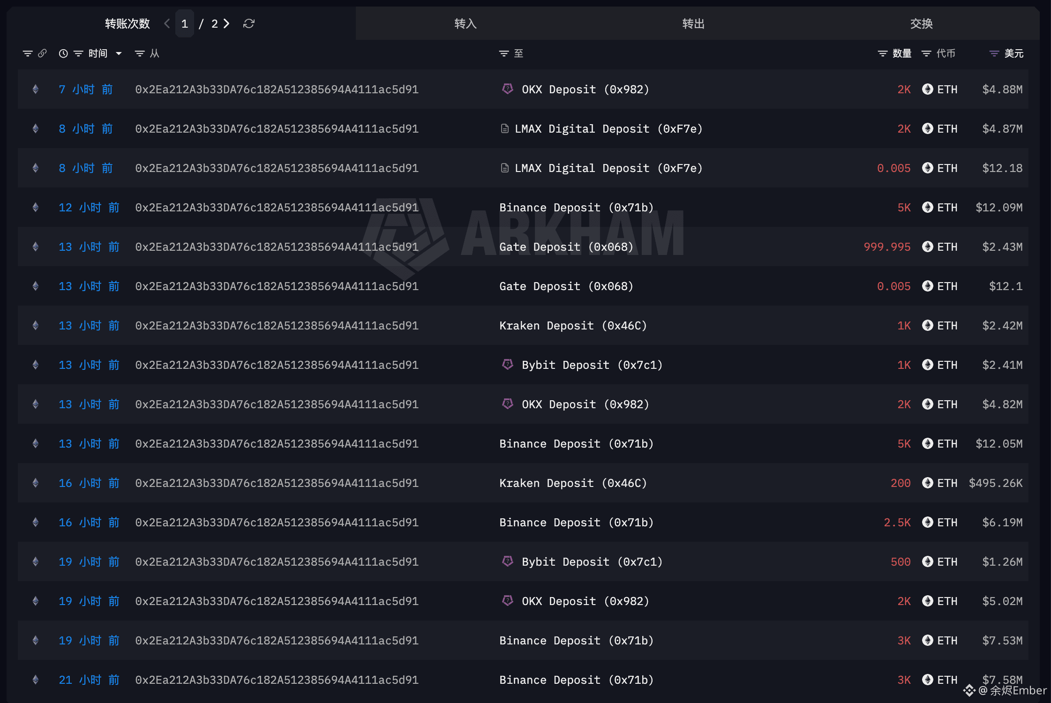Open OKX Deposit (0x982) in $4.88M row

click(x=586, y=89)
